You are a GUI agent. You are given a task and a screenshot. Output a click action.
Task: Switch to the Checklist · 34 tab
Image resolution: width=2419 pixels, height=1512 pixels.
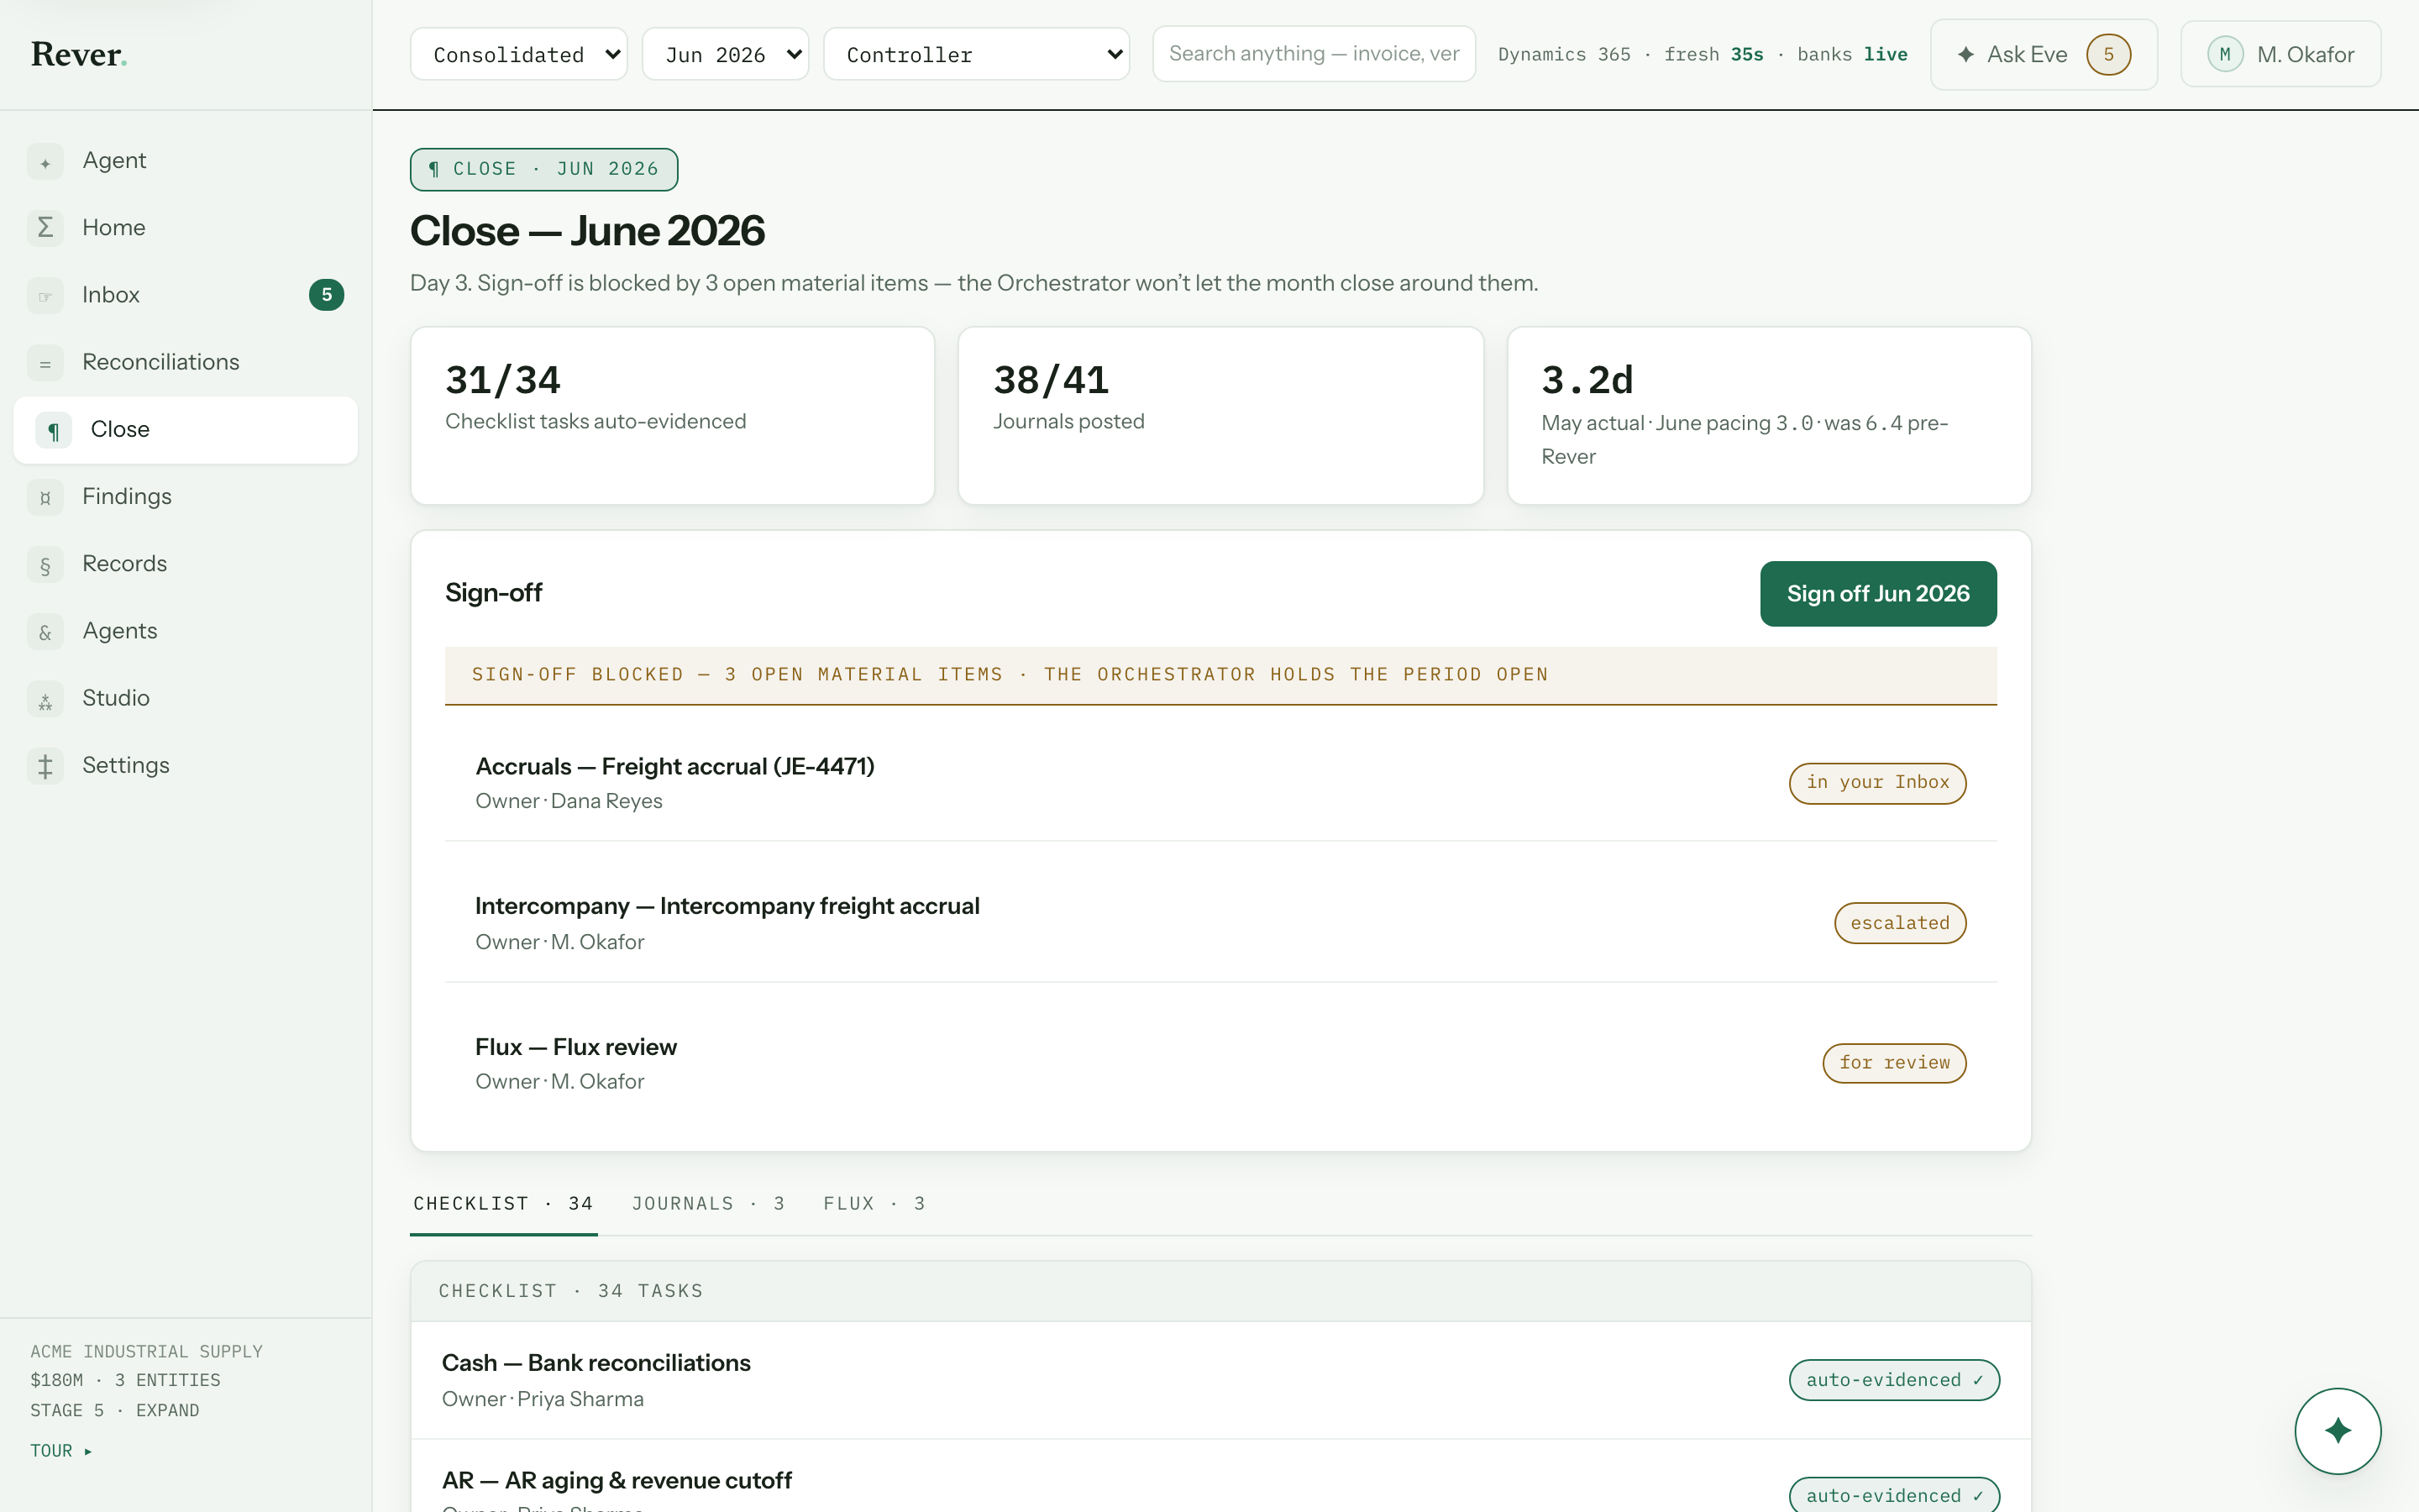click(x=503, y=1203)
